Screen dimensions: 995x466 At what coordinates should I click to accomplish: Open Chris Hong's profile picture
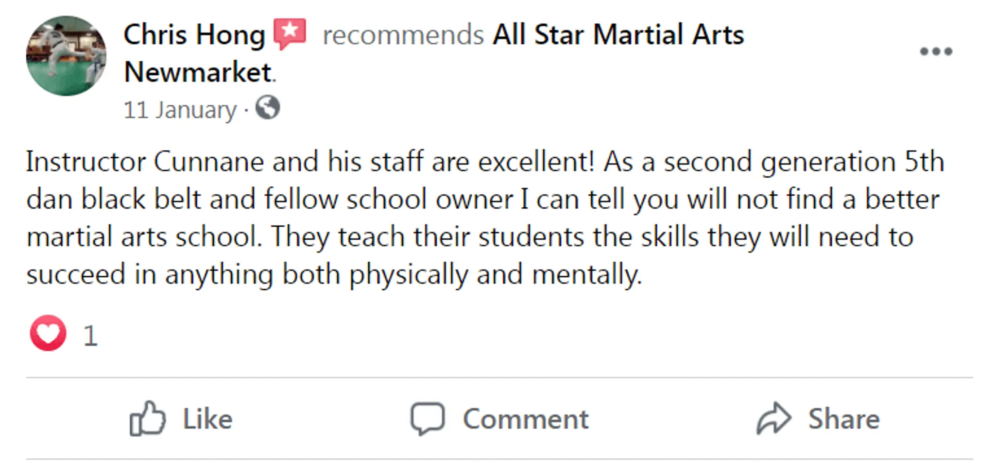(x=66, y=55)
